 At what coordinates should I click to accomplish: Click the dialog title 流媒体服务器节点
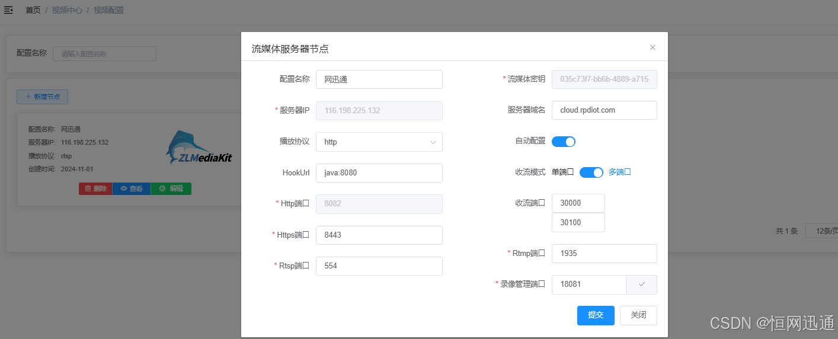coord(290,49)
